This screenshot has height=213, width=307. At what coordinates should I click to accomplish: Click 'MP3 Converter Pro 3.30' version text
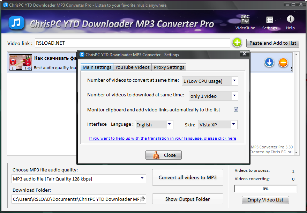coord(272,147)
